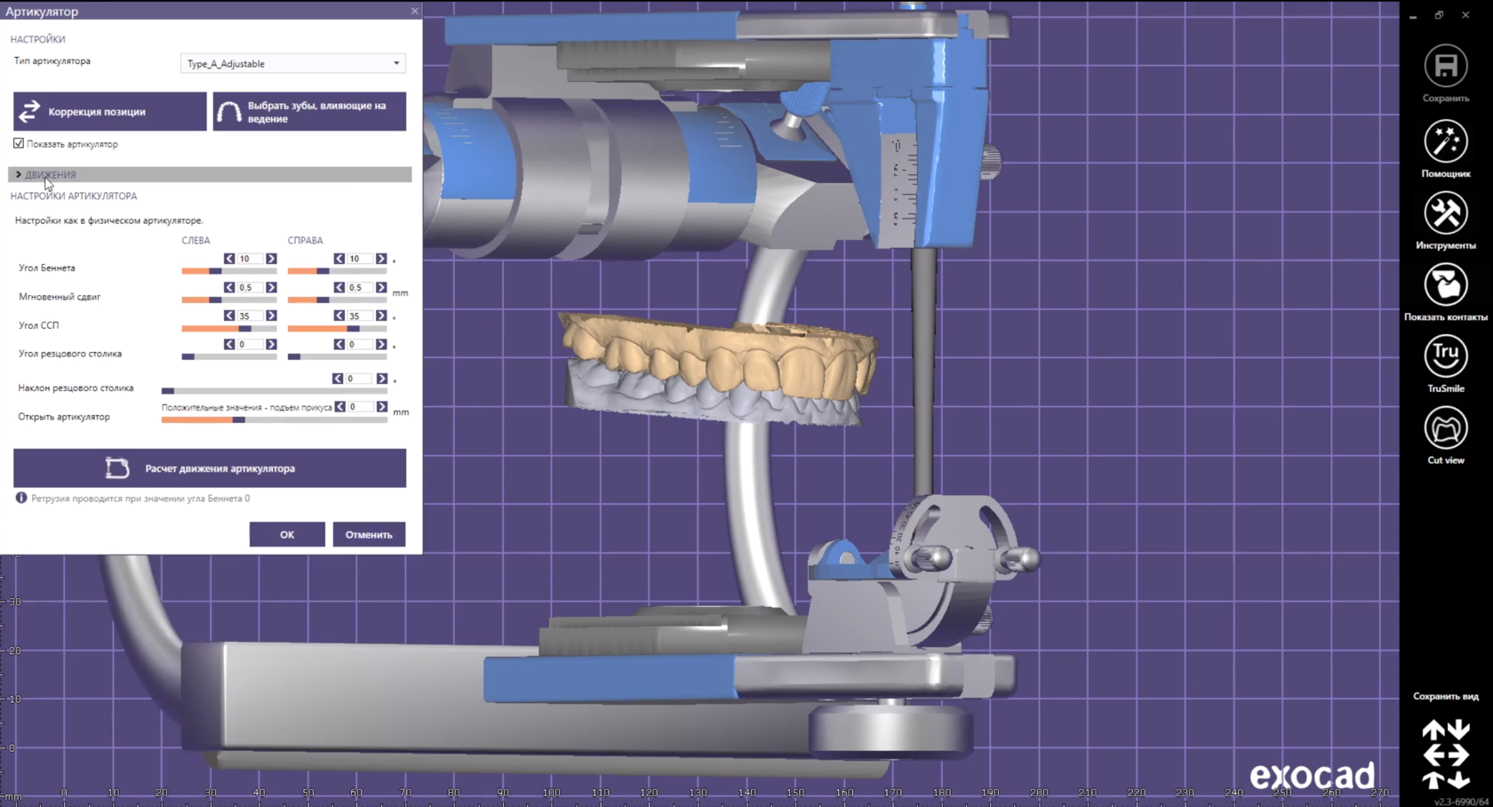The image size is (1493, 807).
Task: Increase left Bennett angle value
Action: (x=271, y=259)
